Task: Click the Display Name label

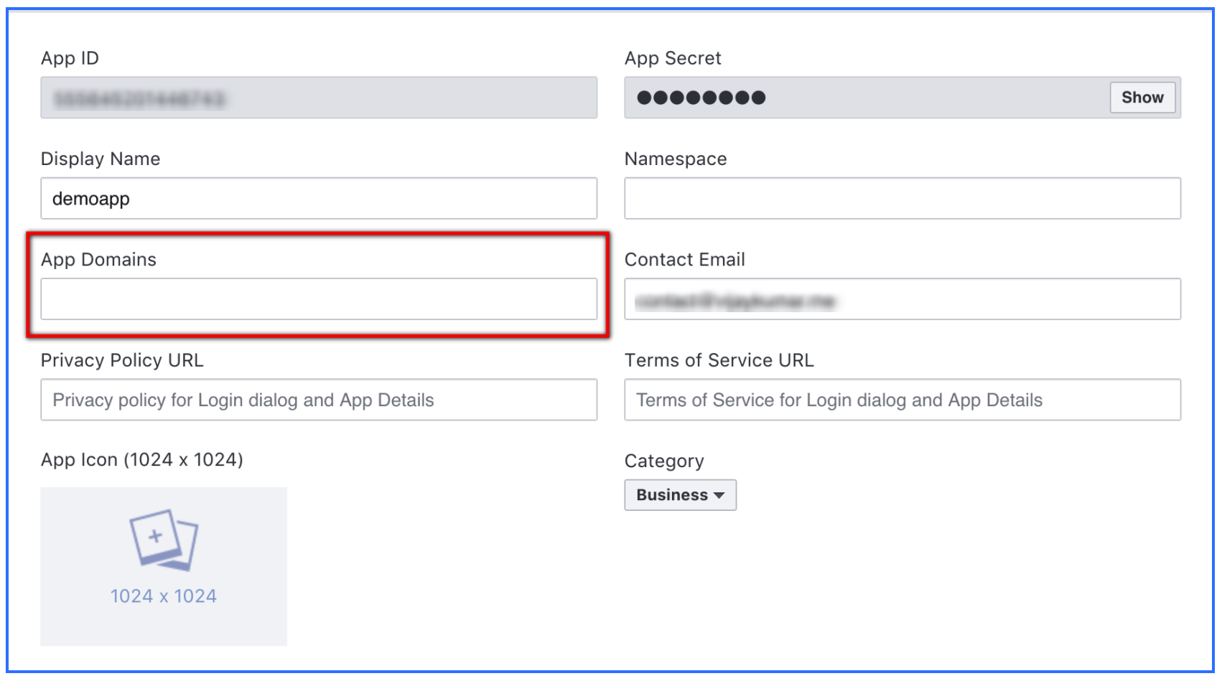Action: click(x=101, y=159)
